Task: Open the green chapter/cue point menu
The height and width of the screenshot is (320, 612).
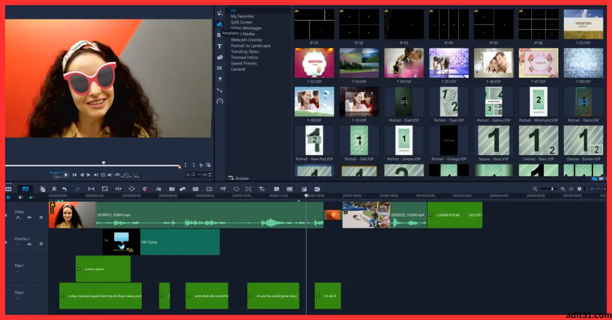Action: tap(31, 197)
